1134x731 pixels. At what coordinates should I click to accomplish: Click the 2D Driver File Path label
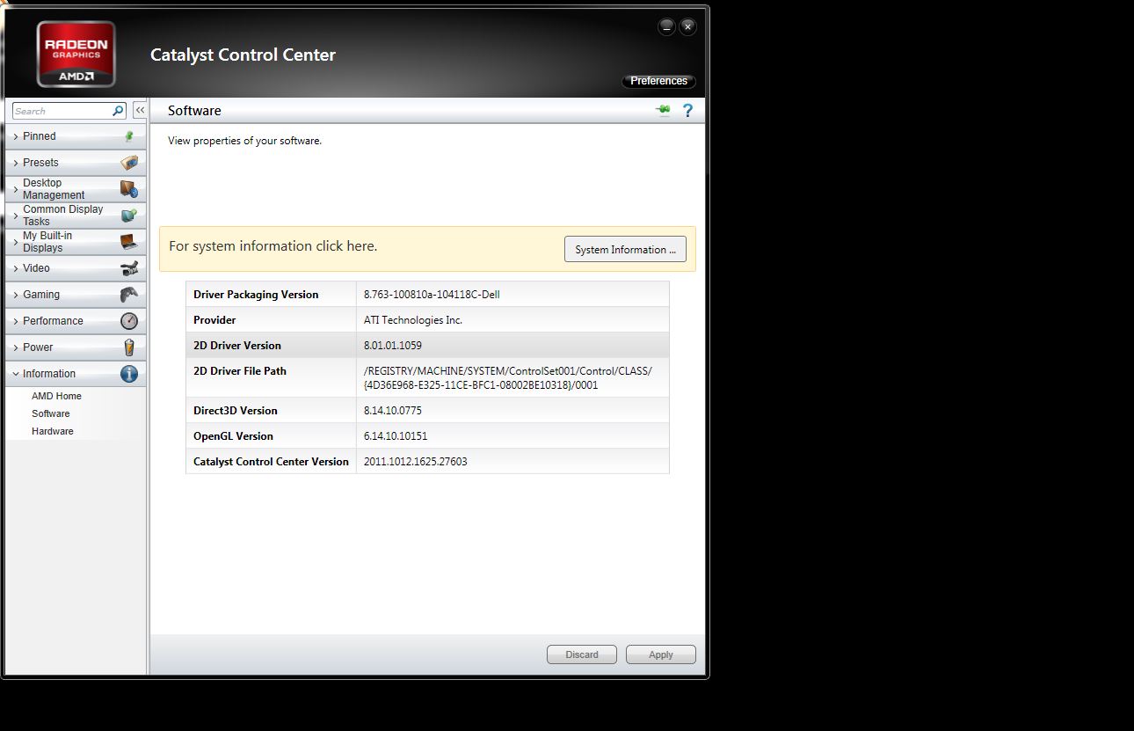(x=240, y=371)
